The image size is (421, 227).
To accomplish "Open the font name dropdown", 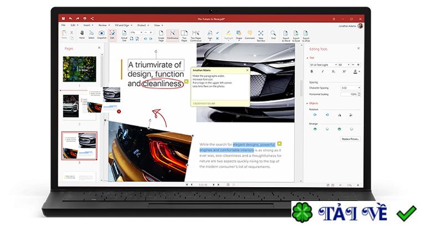I will point(336,65).
